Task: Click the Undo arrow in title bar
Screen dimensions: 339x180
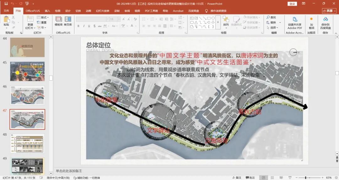Action: [x=13, y=3]
